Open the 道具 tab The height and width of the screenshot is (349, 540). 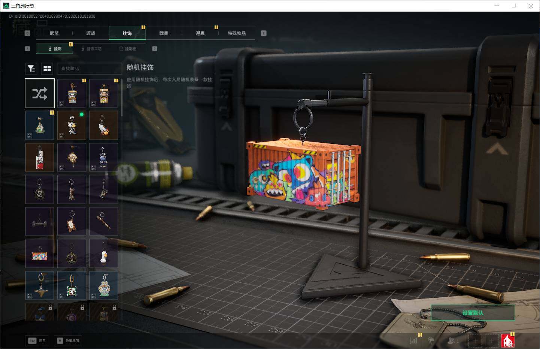(x=200, y=33)
